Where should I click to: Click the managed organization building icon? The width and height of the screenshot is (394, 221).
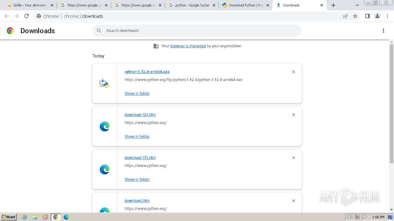coord(156,46)
